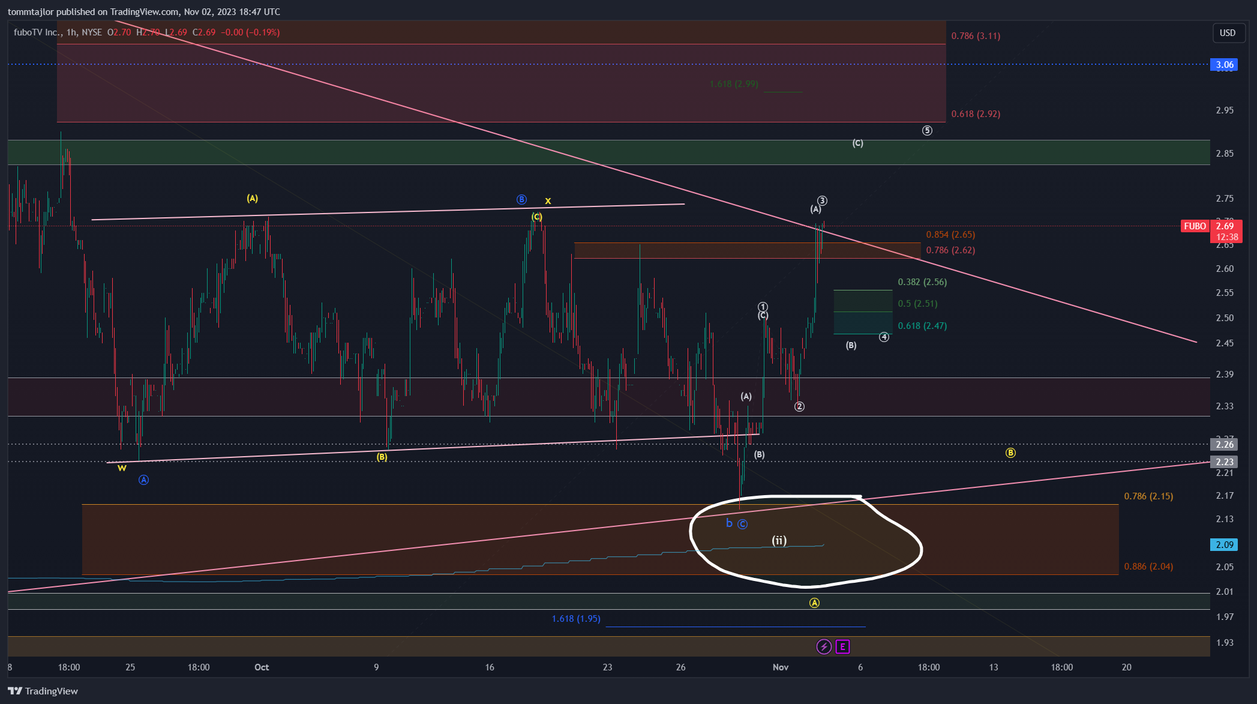
Task: Click the '20' date on time axis
Action: (1127, 667)
